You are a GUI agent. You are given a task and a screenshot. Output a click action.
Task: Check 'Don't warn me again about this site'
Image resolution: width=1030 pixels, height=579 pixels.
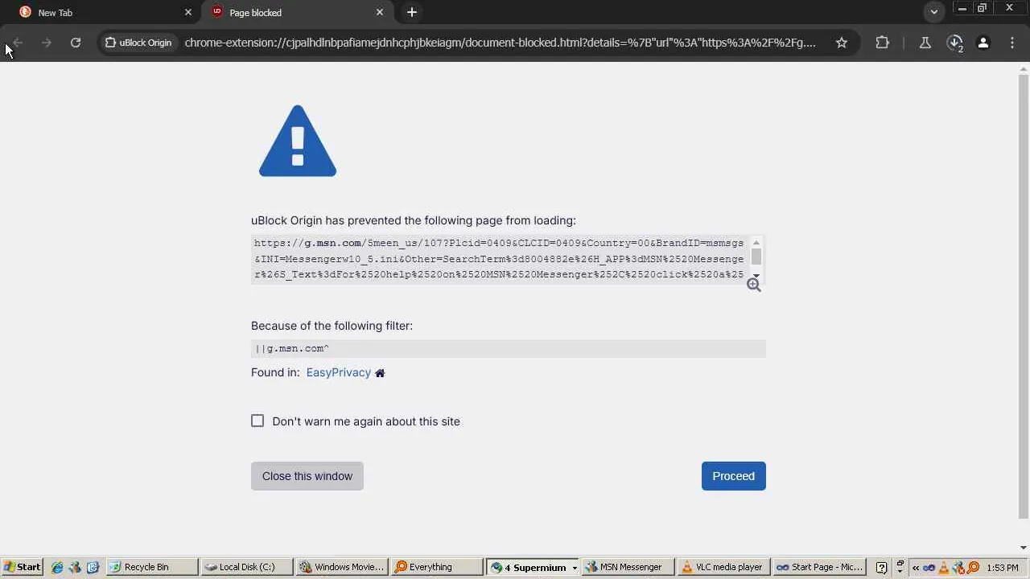tap(257, 421)
